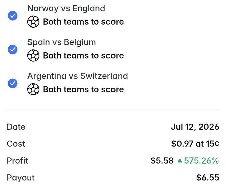Select Both teams to score for Argentina match
The width and height of the screenshot is (227, 188).
click(x=83, y=89)
